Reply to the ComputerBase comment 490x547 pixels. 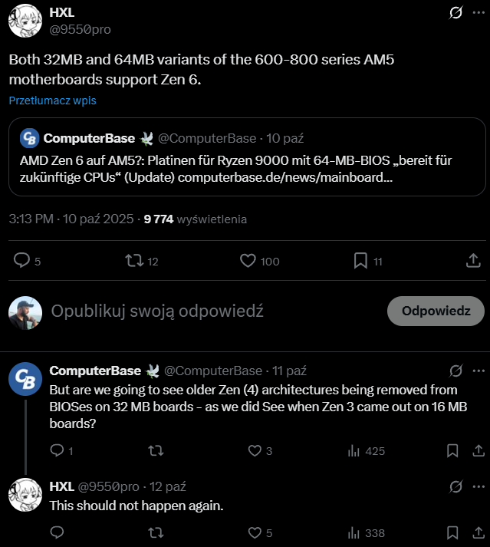[57, 450]
